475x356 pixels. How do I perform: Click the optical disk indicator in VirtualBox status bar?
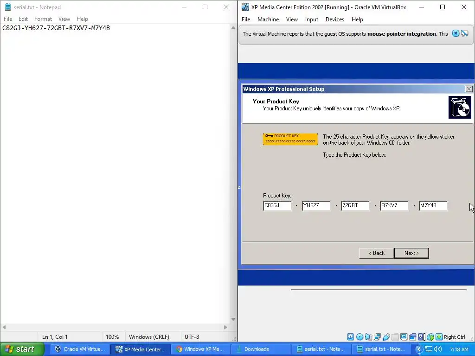pos(359,337)
